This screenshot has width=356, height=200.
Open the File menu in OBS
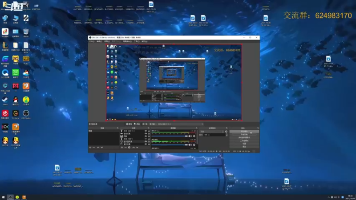coord(92,41)
